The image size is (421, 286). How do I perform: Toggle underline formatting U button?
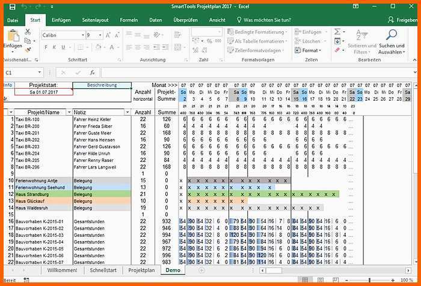click(x=63, y=47)
